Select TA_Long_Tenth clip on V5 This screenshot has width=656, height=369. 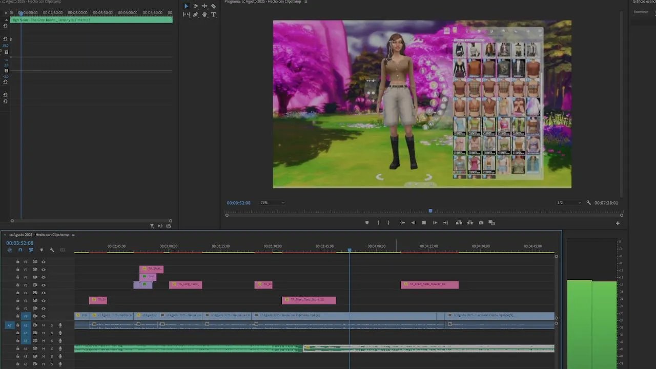click(x=186, y=284)
